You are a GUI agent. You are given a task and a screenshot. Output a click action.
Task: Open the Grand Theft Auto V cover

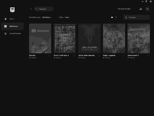pos(65,38)
